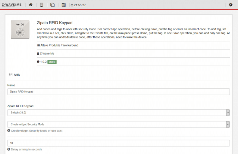Open the Create widget Security Mode dropdown
Screen dimensions: 238x154
118,124
